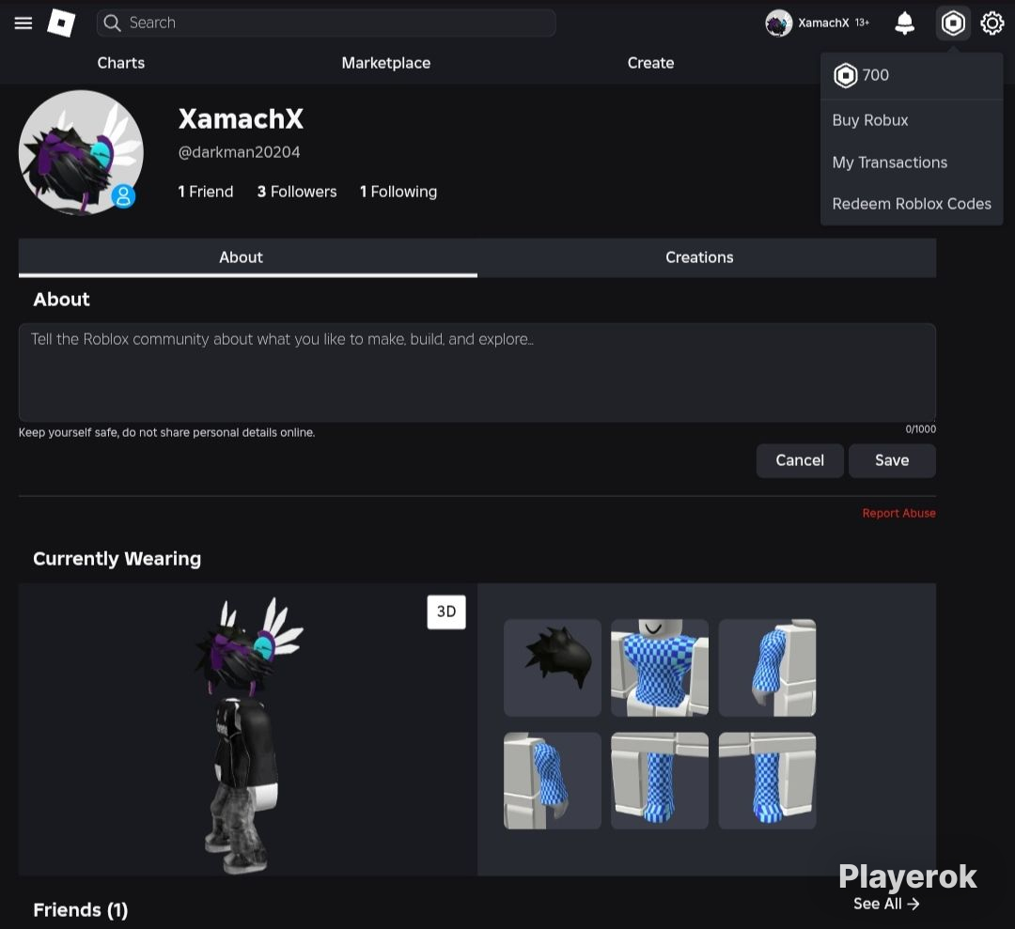Click the About description text area
1015x929 pixels.
click(477, 373)
